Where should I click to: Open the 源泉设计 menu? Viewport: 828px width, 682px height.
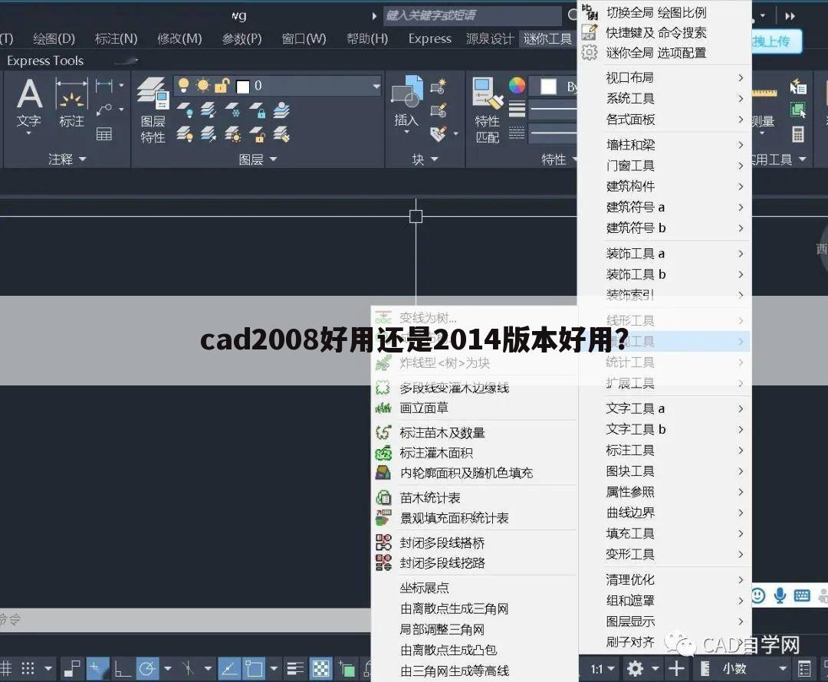point(489,38)
